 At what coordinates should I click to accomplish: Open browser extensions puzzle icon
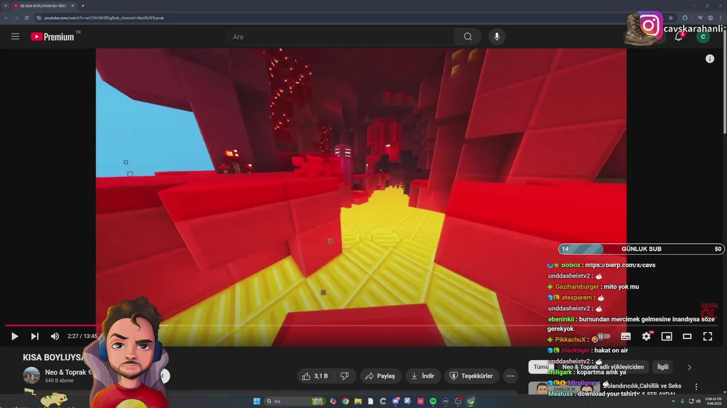[685, 18]
